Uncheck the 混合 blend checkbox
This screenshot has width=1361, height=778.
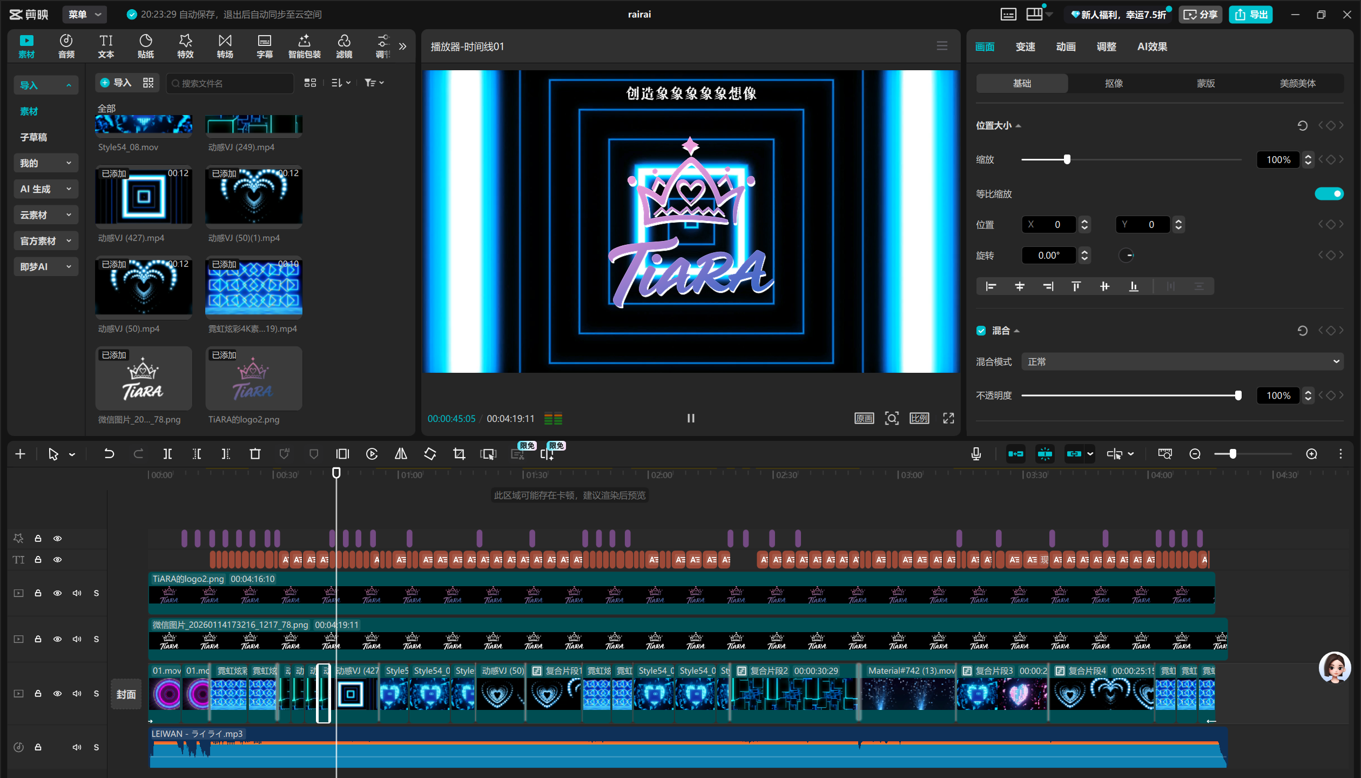coord(981,331)
